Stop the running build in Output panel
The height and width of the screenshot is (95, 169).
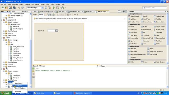coord(34,74)
